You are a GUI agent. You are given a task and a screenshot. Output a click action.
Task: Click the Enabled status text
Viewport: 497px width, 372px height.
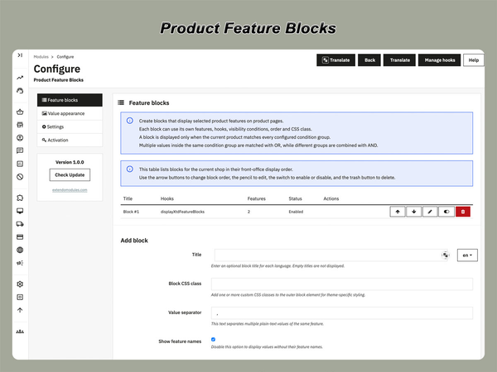tap(296, 212)
